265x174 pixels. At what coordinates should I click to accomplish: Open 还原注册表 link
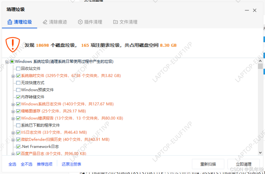(71, 164)
